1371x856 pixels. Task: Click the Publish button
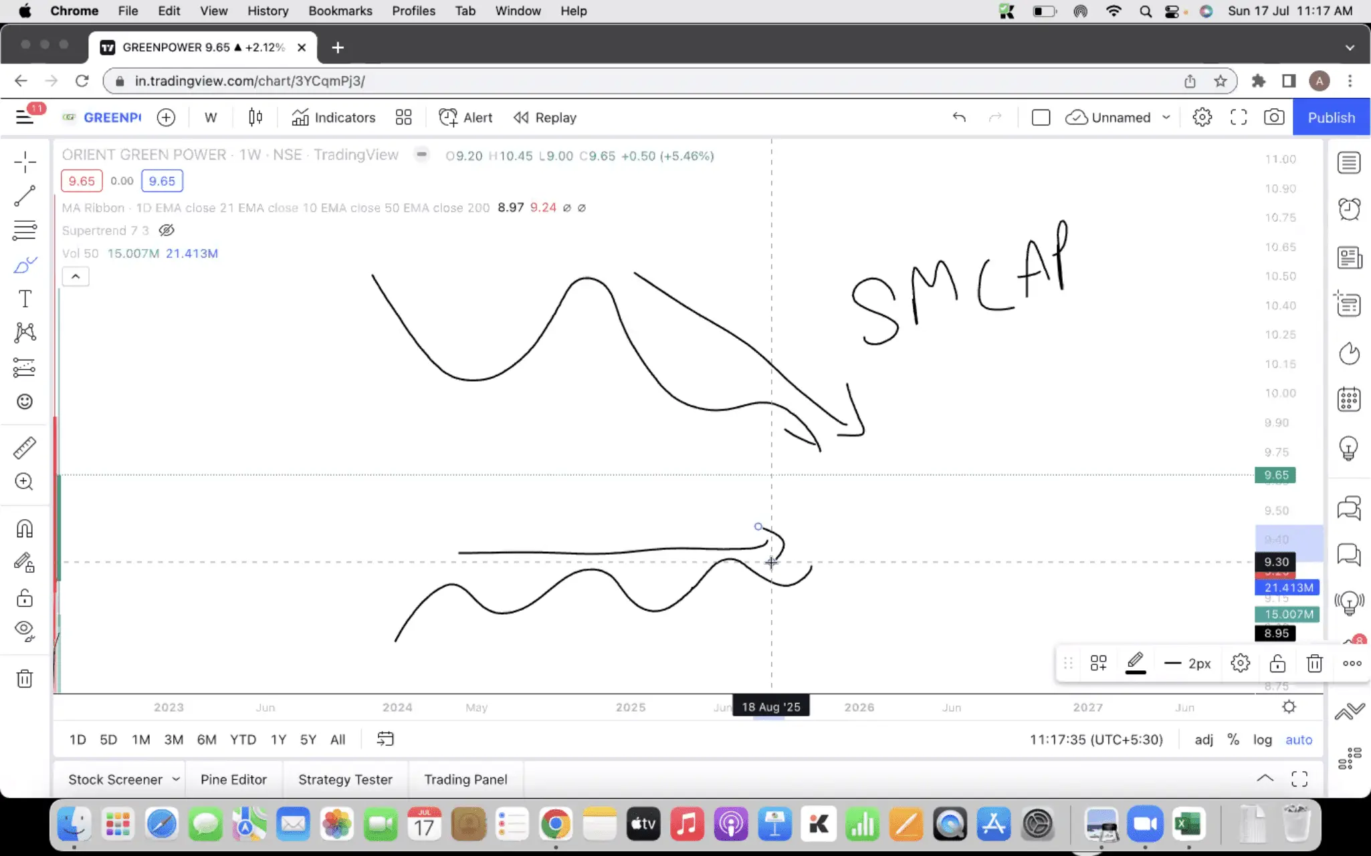pyautogui.click(x=1331, y=118)
